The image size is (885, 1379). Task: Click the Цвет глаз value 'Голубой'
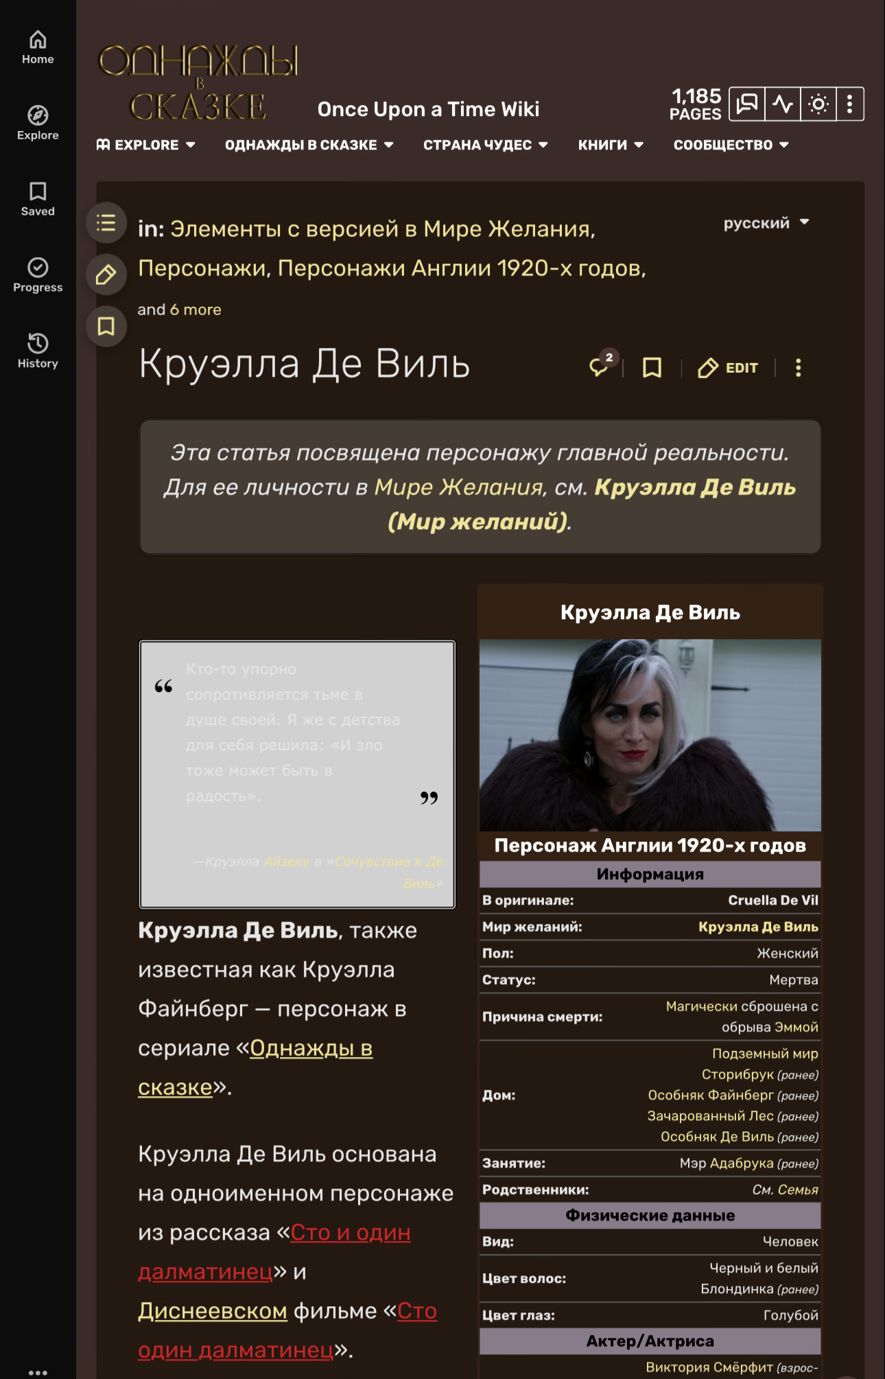pyautogui.click(x=791, y=1315)
